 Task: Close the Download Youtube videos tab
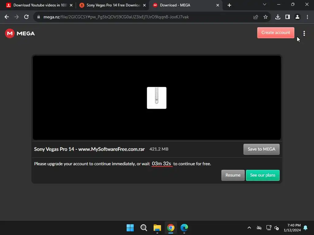click(x=71, y=5)
